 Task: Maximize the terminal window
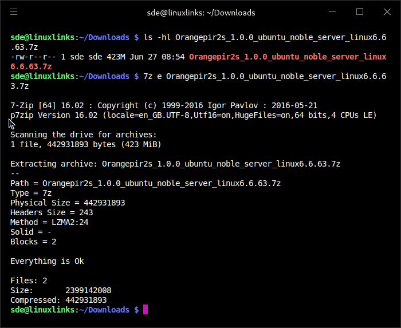(360, 12)
